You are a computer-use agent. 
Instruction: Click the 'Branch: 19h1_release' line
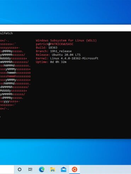pos(54,51)
